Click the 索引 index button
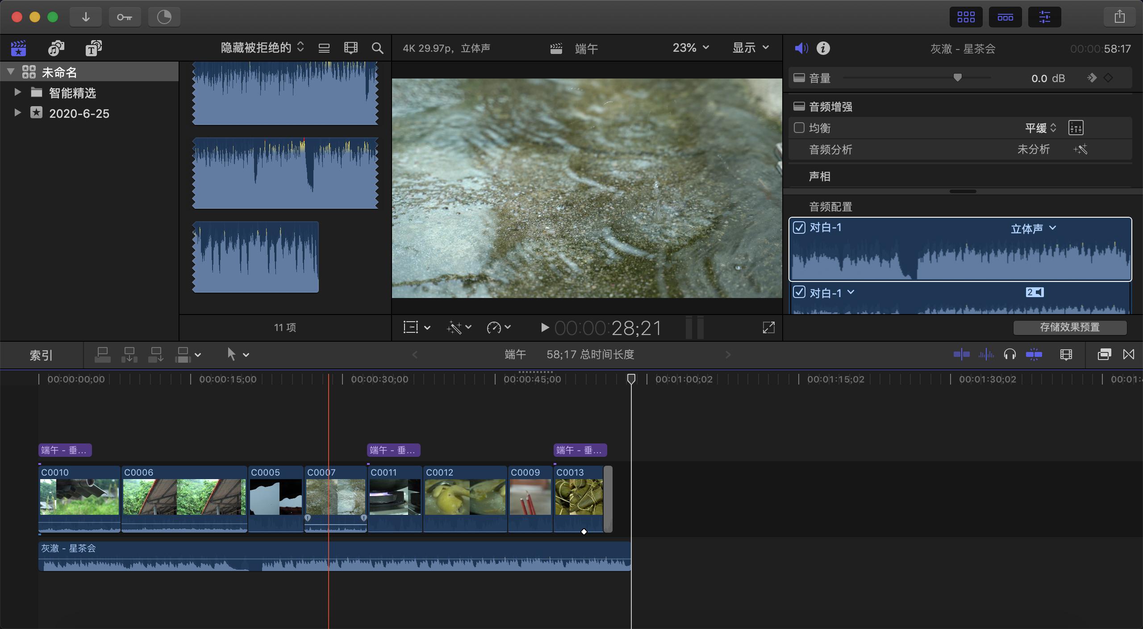Image resolution: width=1143 pixels, height=629 pixels. [x=41, y=355]
